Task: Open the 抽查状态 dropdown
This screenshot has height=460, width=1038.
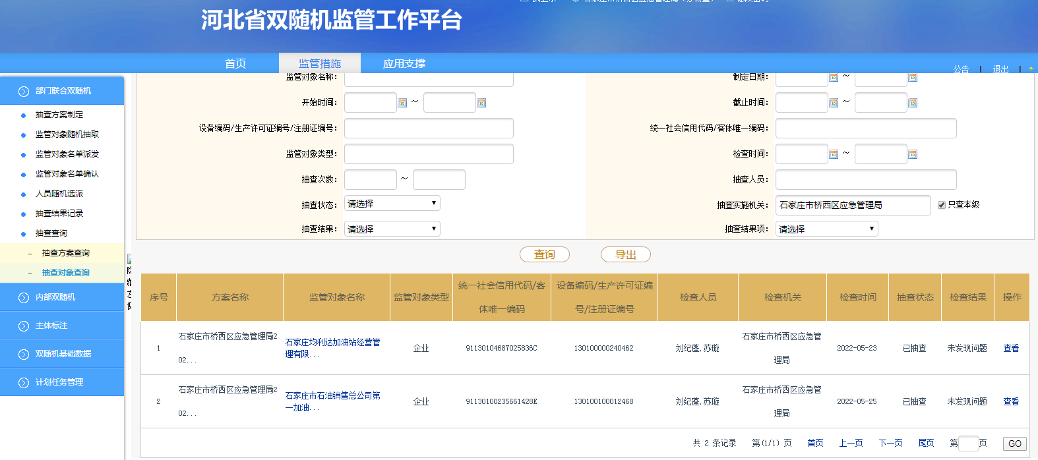Action: [392, 204]
